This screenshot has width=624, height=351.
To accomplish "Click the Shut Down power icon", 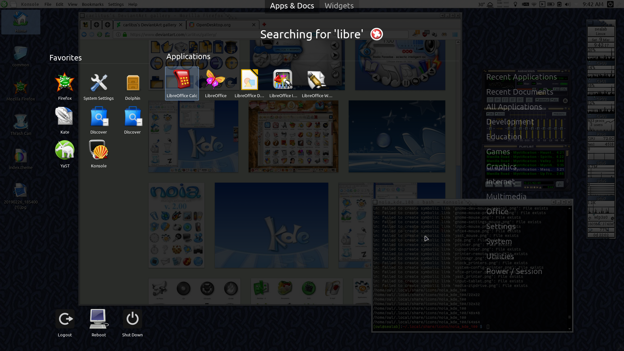I will 132,323.
